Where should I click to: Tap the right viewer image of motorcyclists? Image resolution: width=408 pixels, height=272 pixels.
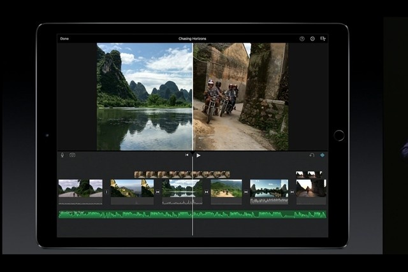coord(241,96)
